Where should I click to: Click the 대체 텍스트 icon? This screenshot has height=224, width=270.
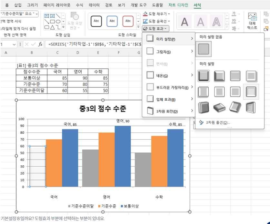[252, 21]
